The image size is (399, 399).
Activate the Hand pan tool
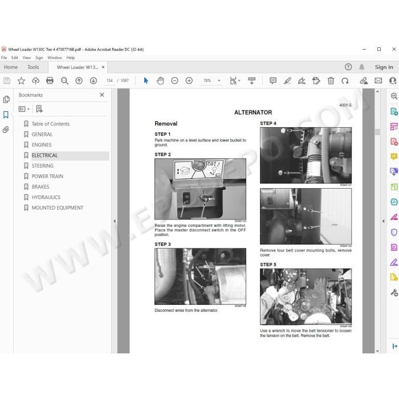coord(160,81)
